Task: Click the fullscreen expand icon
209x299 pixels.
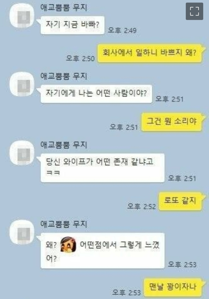Action: [194, 11]
